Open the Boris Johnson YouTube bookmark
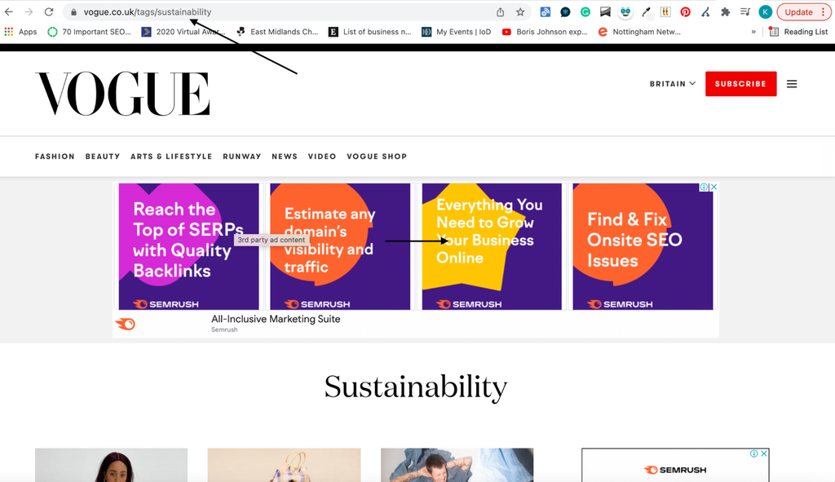Screen dimensions: 835x482 pyautogui.click(x=545, y=32)
